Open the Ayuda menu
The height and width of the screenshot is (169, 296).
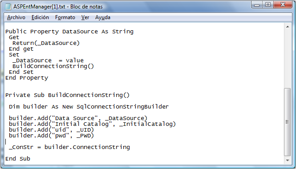103,17
